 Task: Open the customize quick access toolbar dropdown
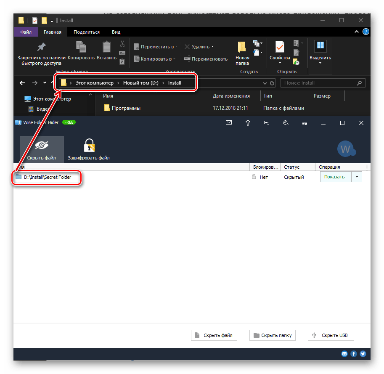point(52,21)
